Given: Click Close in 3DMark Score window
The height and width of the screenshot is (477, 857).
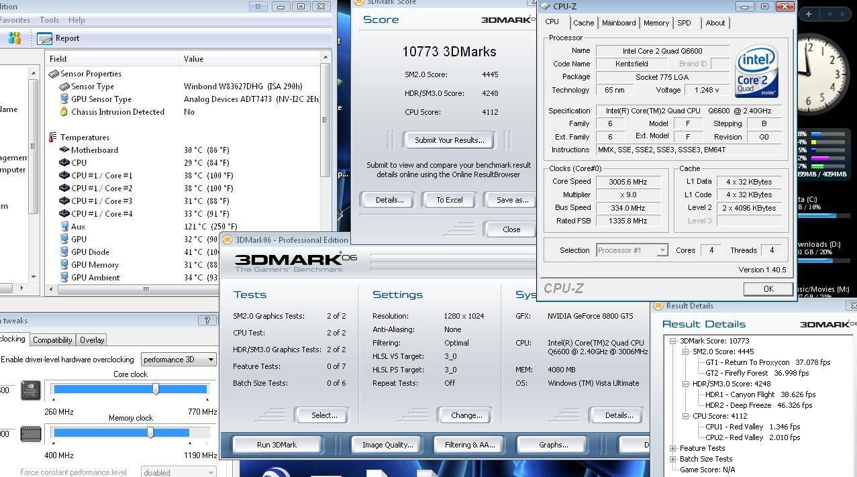Looking at the screenshot, I should pyautogui.click(x=511, y=229).
